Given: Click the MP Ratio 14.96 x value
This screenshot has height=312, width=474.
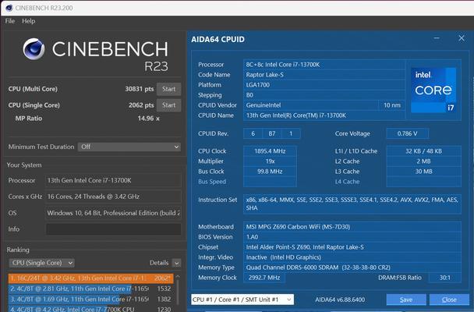Looking at the screenshot, I should point(148,119).
